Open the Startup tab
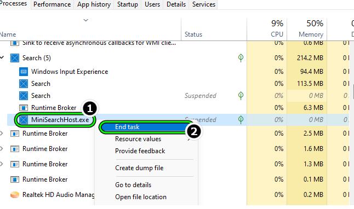This screenshot has width=354, height=209. pos(128,4)
